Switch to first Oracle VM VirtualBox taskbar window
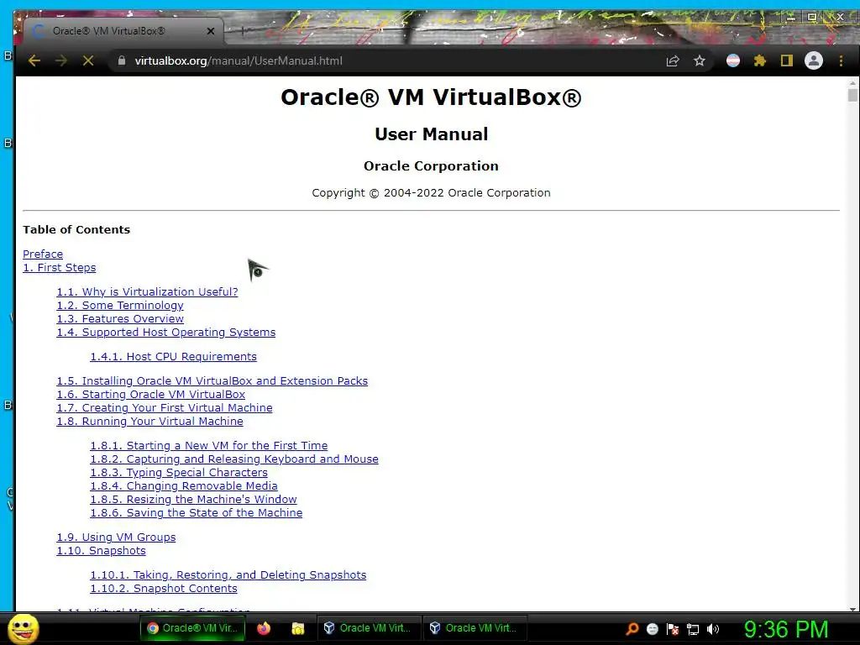Viewport: 860px width, 645px height. (369, 628)
